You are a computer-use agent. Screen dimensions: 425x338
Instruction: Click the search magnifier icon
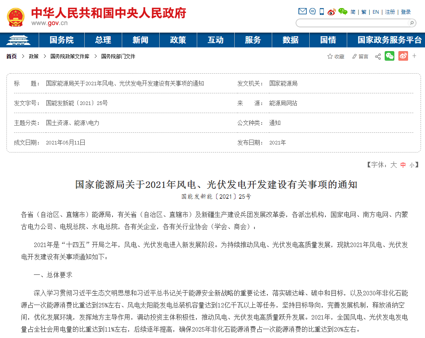pyautogui.click(x=411, y=23)
